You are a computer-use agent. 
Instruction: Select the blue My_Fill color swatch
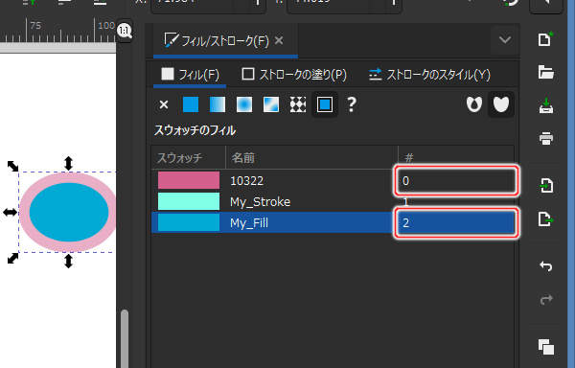click(x=189, y=222)
